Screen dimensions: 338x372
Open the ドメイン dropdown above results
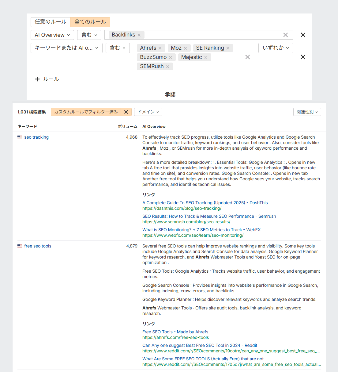[148, 112]
